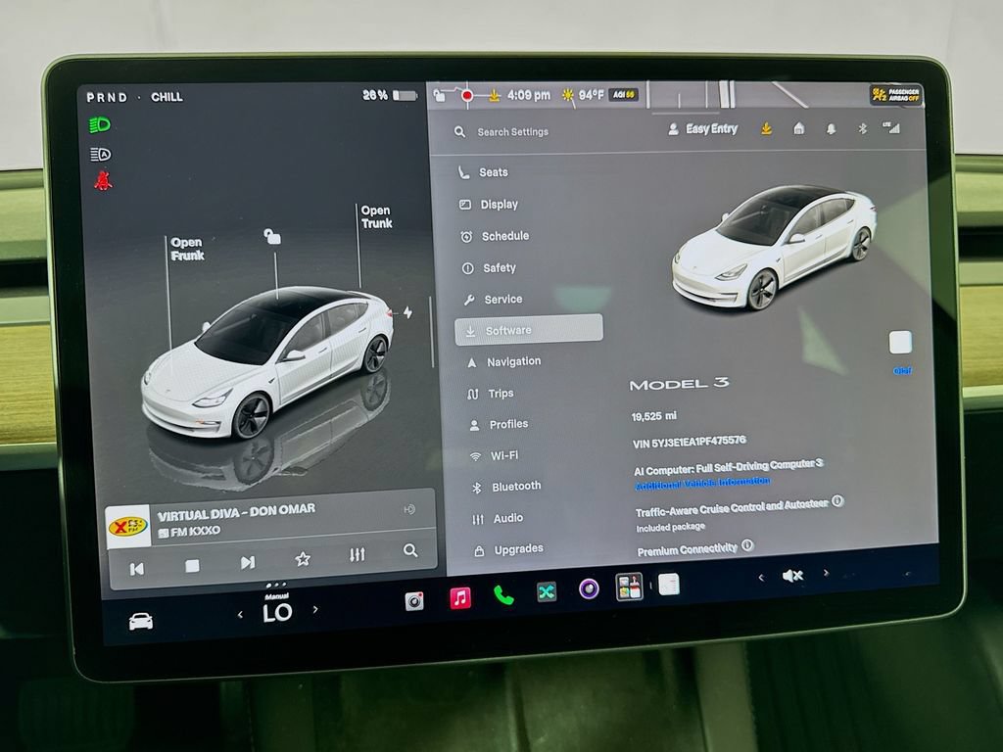
Task: Open the shuffle arrows app icon
Action: coord(547,592)
